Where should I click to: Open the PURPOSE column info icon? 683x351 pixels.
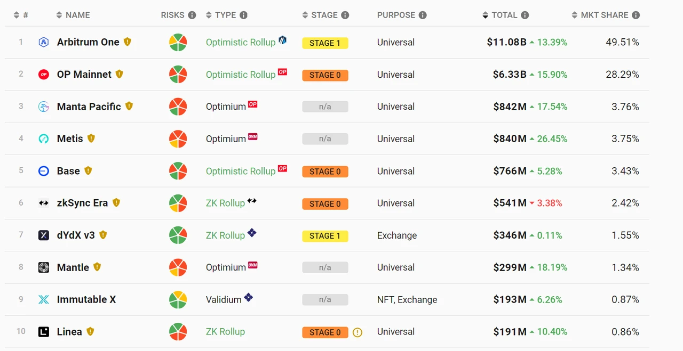423,15
